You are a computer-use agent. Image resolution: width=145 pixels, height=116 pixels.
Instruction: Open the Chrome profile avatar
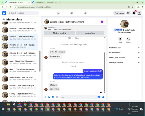tap(138, 7)
